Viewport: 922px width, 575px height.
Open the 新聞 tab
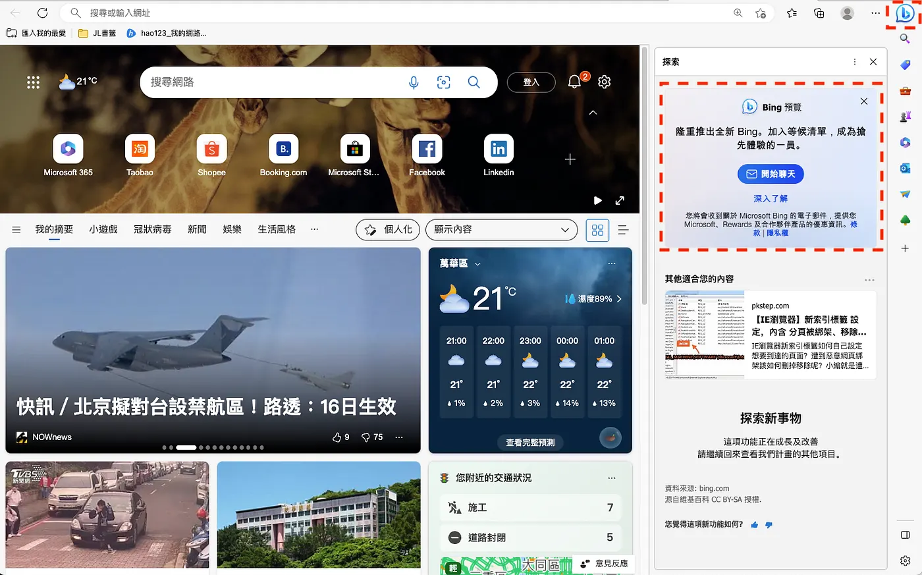coord(197,229)
